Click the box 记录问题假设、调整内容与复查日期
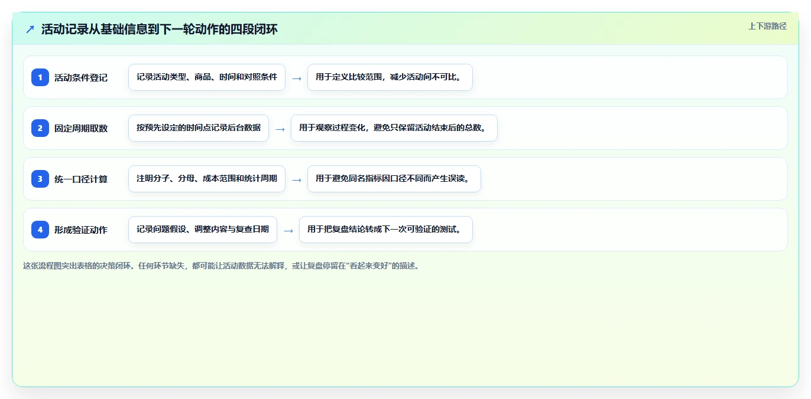The width and height of the screenshot is (811, 399). pyautogui.click(x=203, y=230)
